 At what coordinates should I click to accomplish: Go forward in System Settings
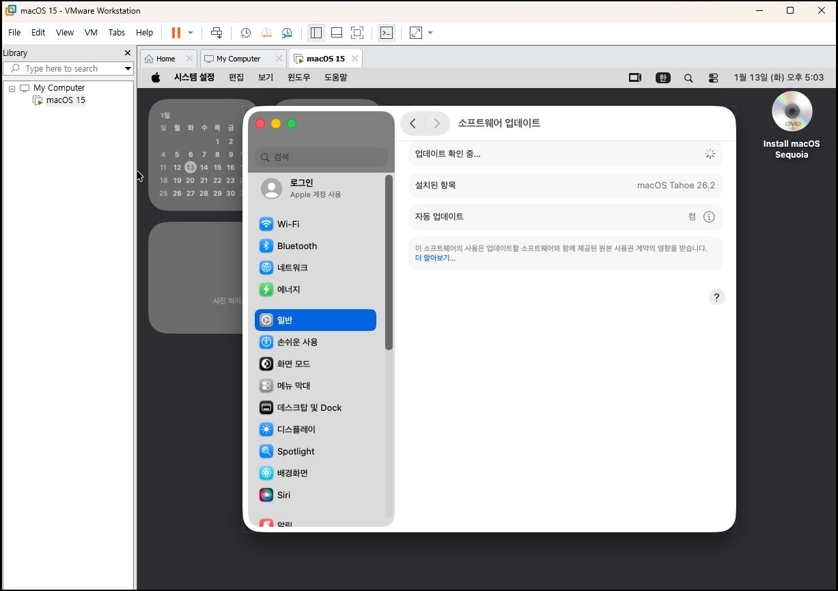tap(437, 124)
